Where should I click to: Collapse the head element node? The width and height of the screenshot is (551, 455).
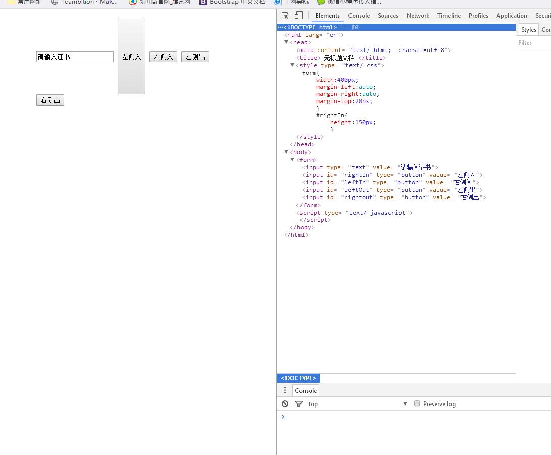[286, 42]
